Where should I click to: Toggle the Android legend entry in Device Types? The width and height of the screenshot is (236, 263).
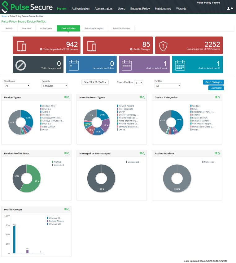[x=45, y=112]
